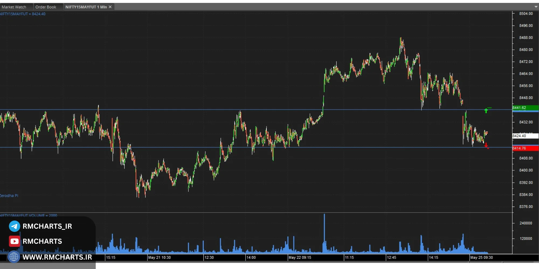Click the green 8441.62 price label
Screen dimensions: 539x269
coord(524,108)
